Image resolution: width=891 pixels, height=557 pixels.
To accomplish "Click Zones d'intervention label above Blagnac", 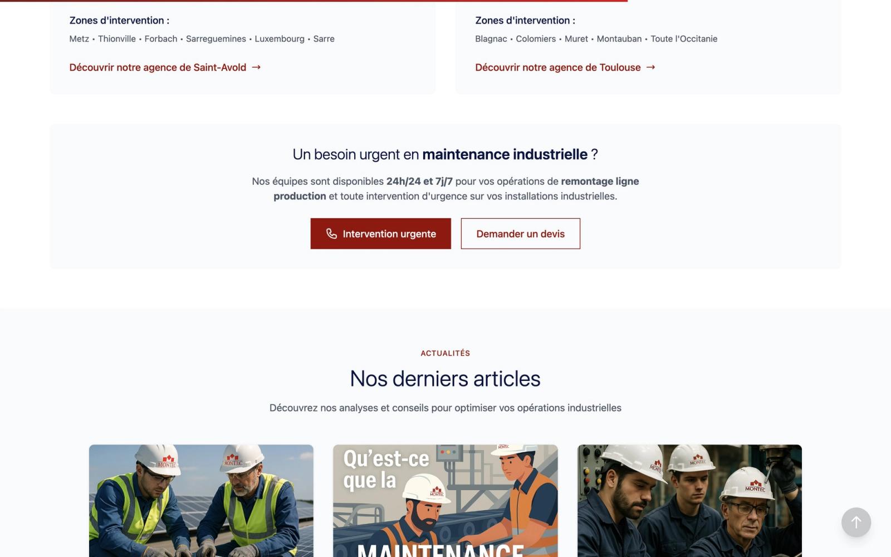I will [525, 21].
